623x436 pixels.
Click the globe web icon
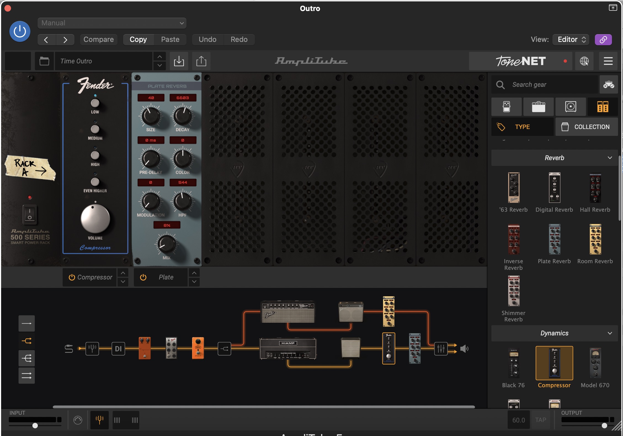(584, 61)
